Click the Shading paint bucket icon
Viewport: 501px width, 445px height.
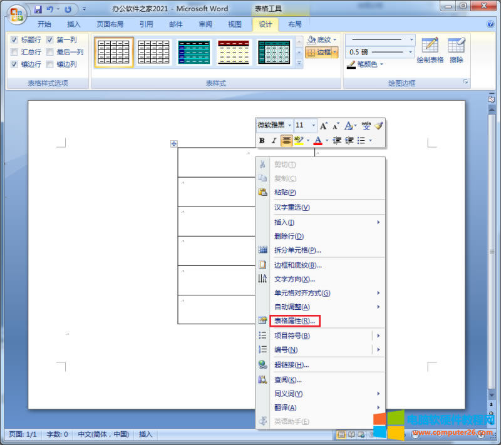click(311, 40)
